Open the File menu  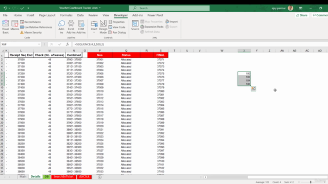pyautogui.click(x=5, y=15)
